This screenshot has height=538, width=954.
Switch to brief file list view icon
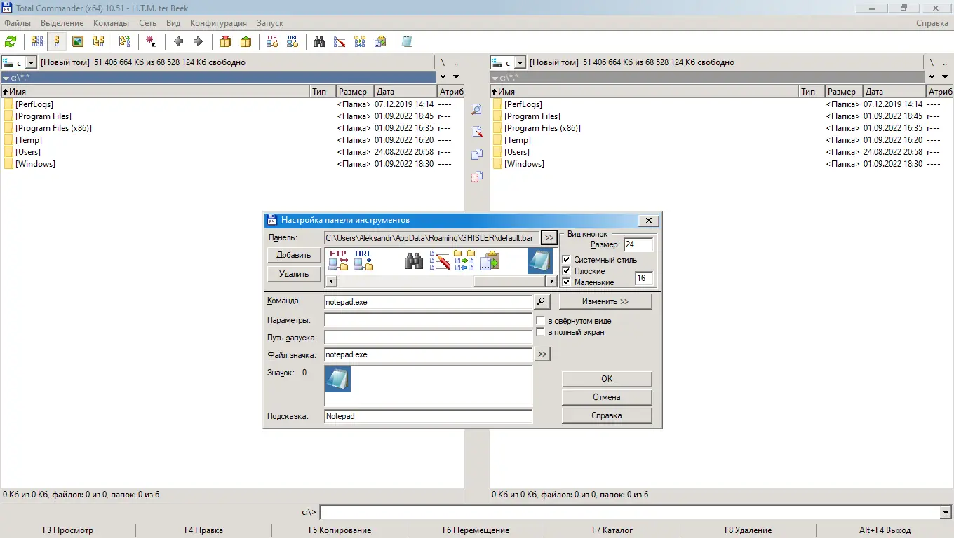37,41
